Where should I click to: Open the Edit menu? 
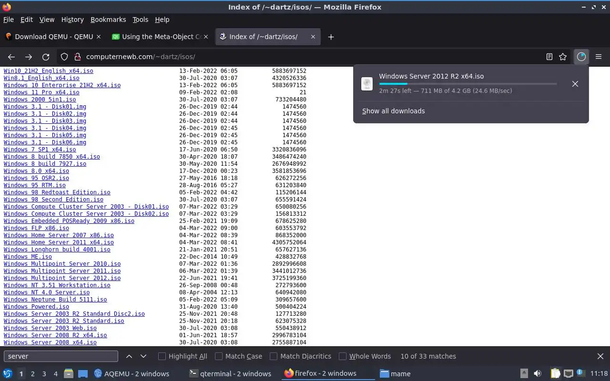27,20
